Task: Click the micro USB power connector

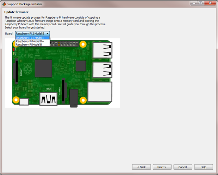Action: click(x=24, y=102)
